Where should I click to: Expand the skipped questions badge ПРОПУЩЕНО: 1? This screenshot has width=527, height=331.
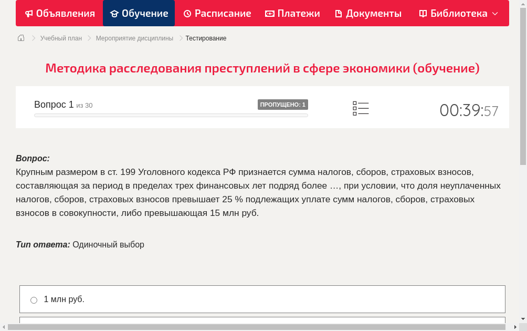click(x=282, y=105)
